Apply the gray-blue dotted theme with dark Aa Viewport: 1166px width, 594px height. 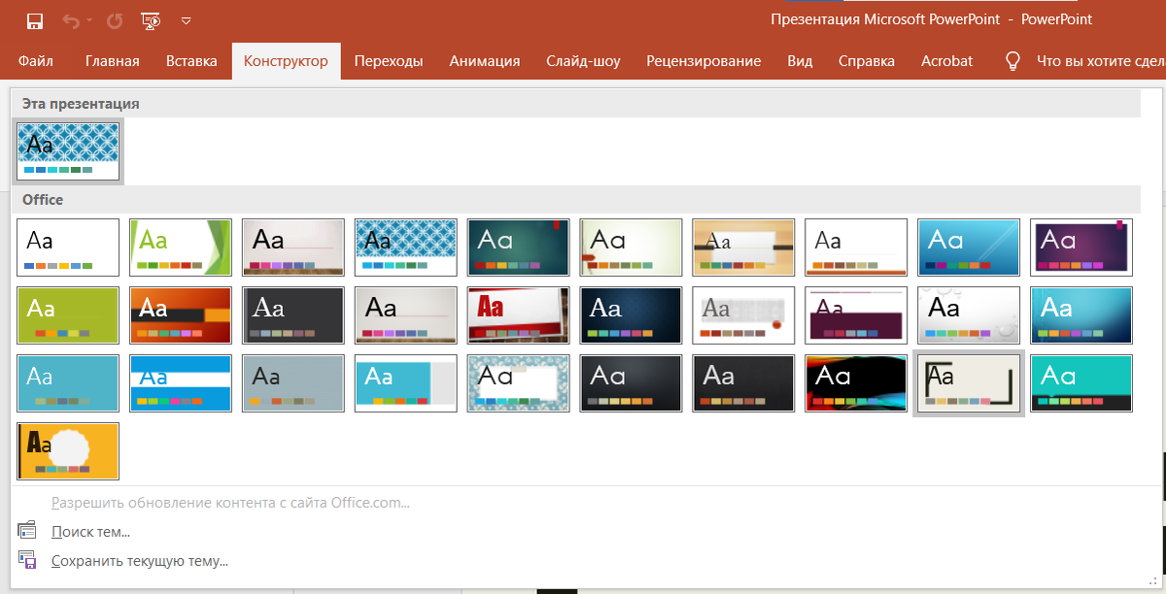click(x=293, y=383)
